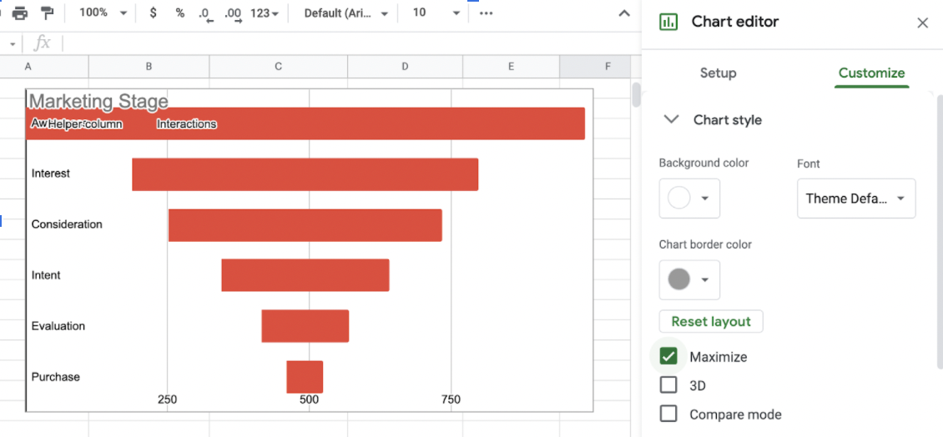Viewport: 943px width, 437px height.
Task: Collapse the Chart style section
Action: click(671, 120)
